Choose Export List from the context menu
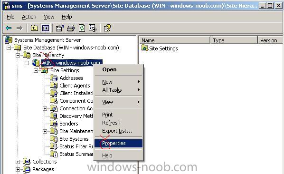Viewport: 284px width, 174px height. [118, 131]
